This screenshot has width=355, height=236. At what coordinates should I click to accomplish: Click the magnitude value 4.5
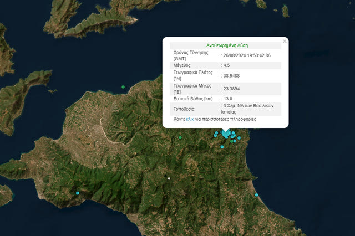226,65
